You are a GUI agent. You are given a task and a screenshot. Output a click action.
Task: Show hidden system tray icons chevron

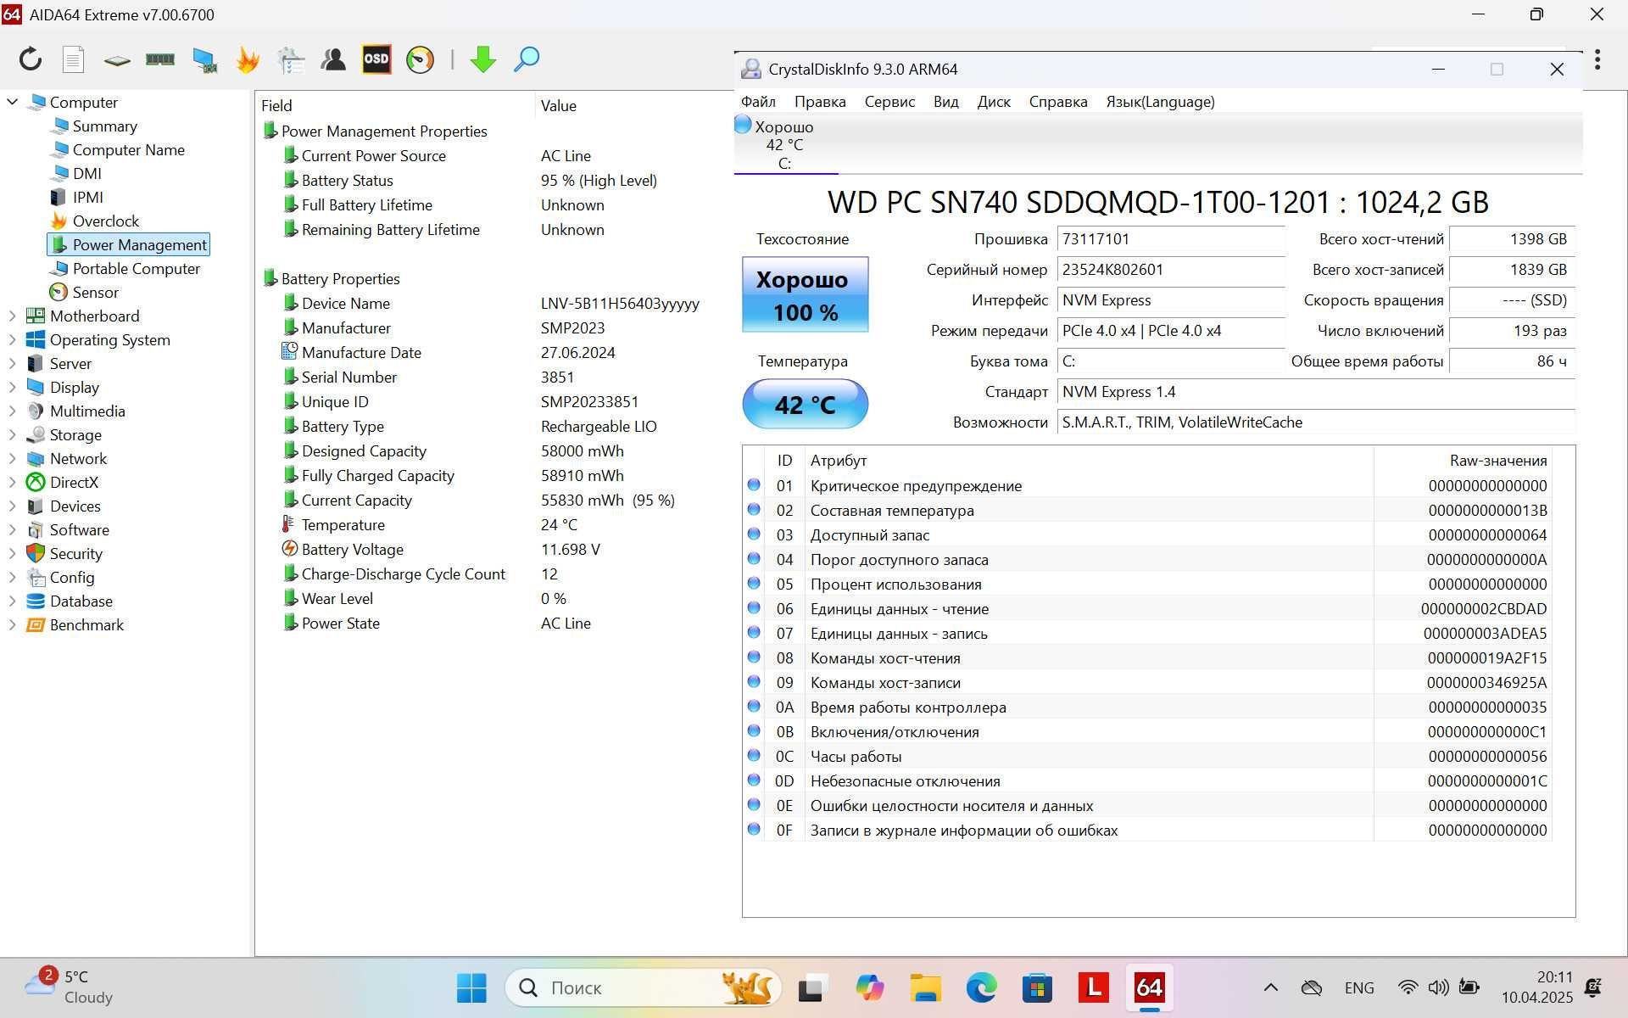pyautogui.click(x=1270, y=987)
